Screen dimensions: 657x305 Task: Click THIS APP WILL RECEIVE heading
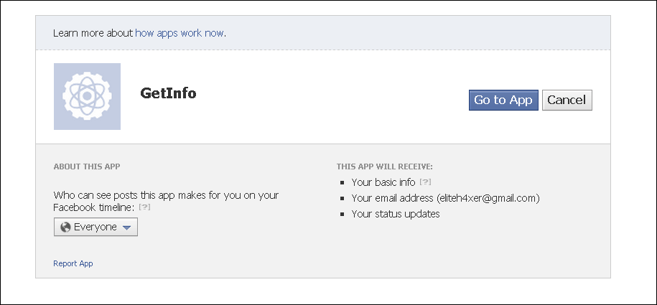pos(385,166)
